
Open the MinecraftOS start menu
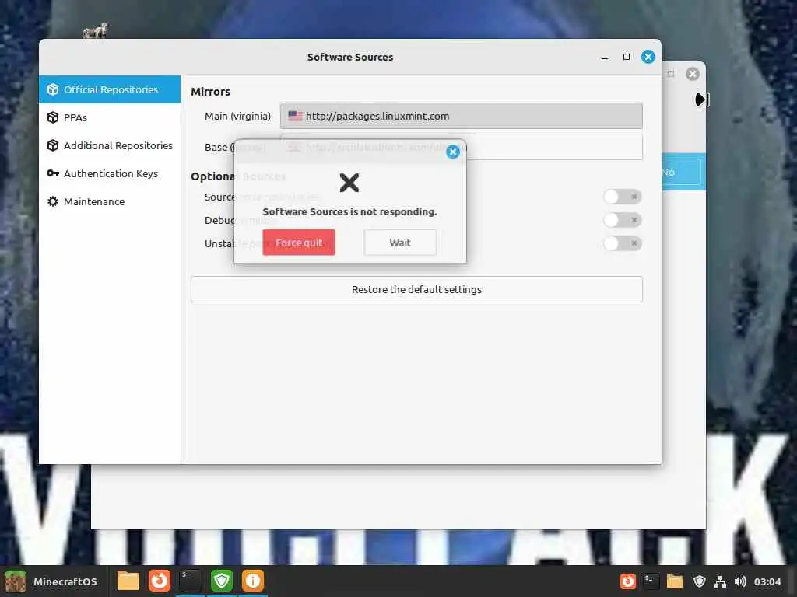(51, 581)
